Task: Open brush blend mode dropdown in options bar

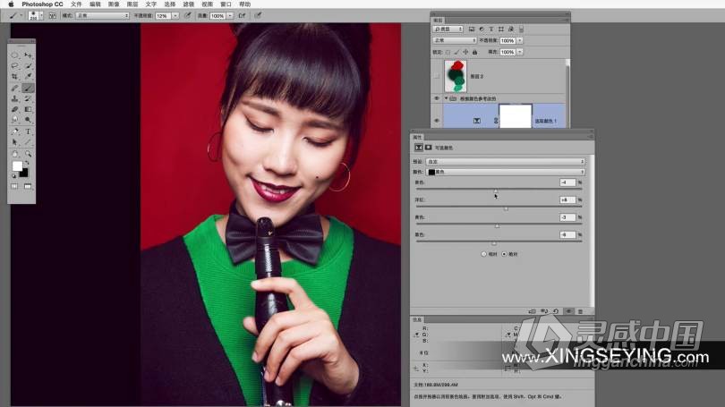Action: [x=102, y=16]
